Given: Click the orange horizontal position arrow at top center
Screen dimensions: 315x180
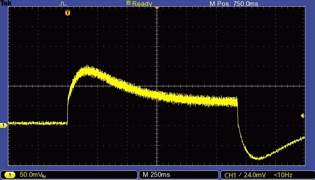Looking at the screenshot, I should [x=157, y=8].
